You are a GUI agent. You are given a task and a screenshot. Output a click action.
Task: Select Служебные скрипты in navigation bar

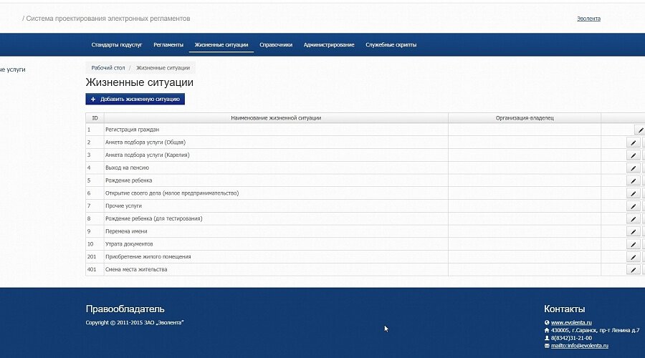click(391, 44)
